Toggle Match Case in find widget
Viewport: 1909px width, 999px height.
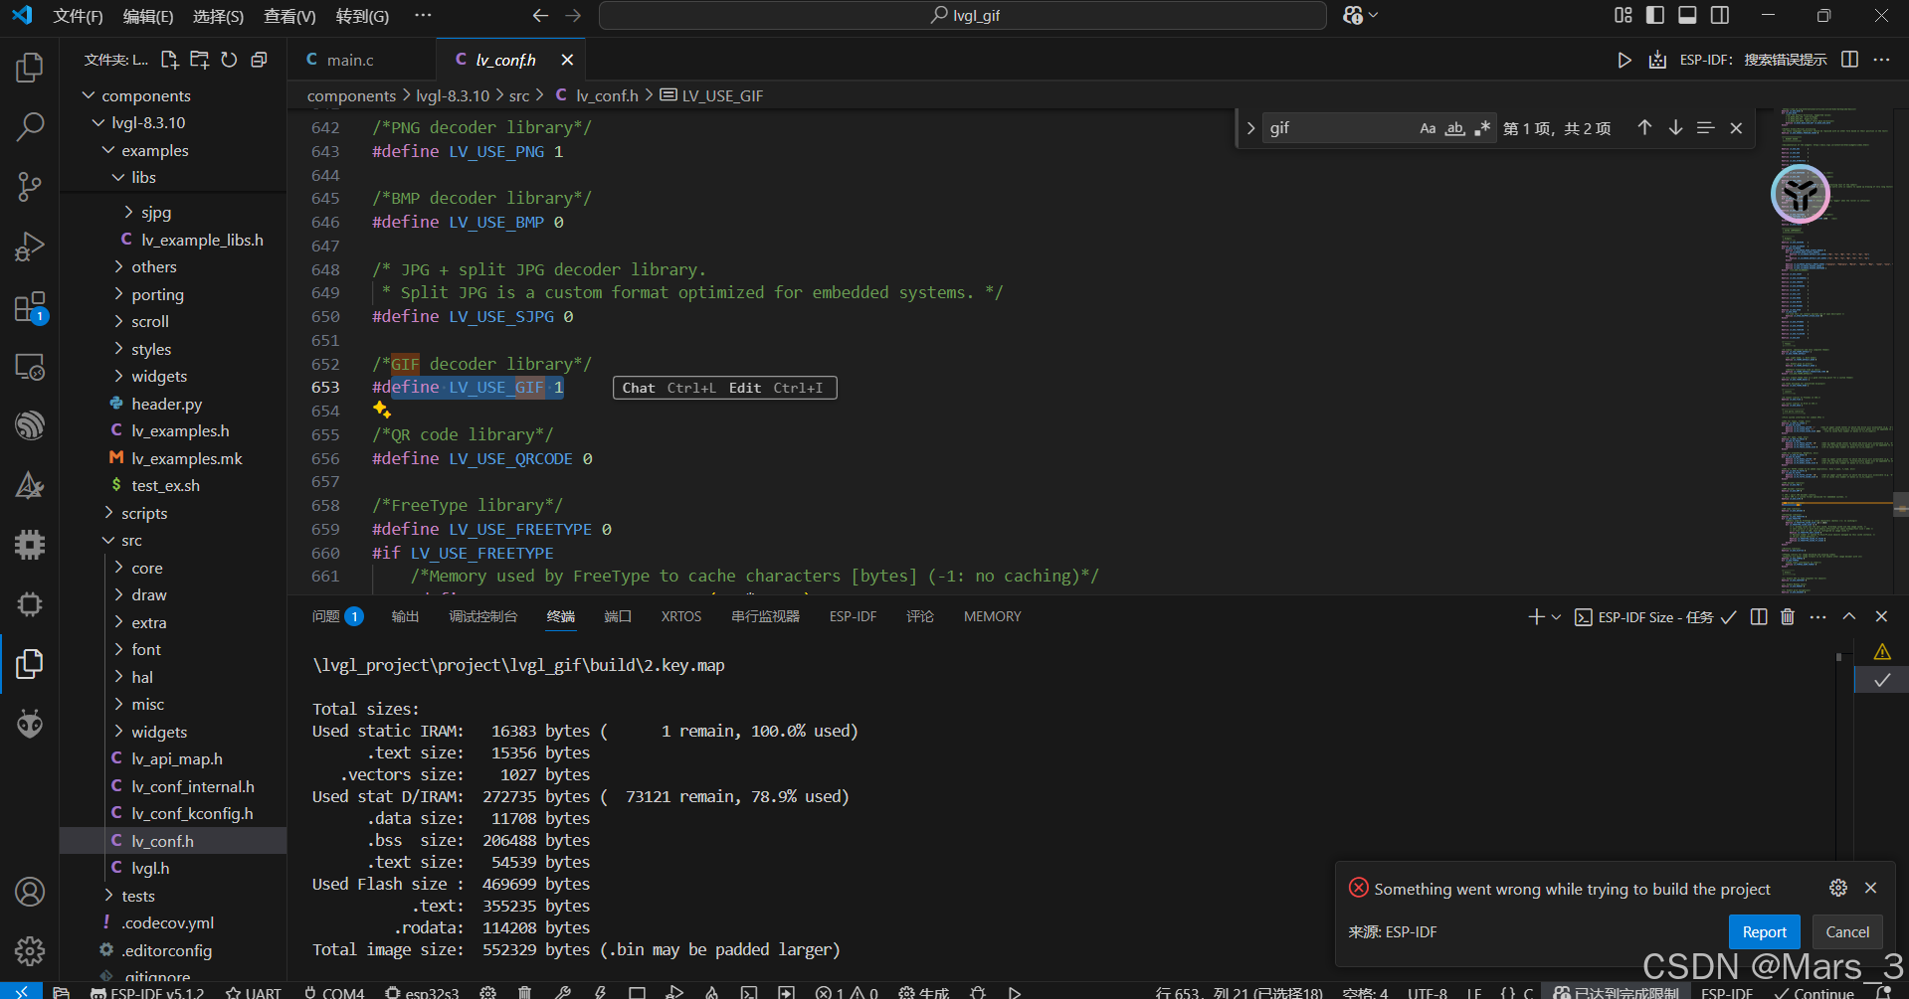1428,128
